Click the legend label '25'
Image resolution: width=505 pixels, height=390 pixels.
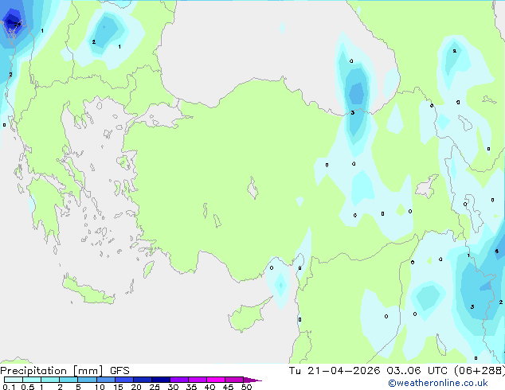tap(155, 387)
